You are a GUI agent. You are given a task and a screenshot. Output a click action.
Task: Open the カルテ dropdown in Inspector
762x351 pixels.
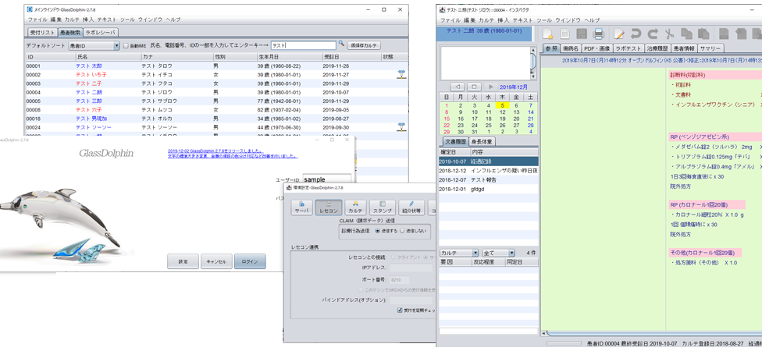459,253
